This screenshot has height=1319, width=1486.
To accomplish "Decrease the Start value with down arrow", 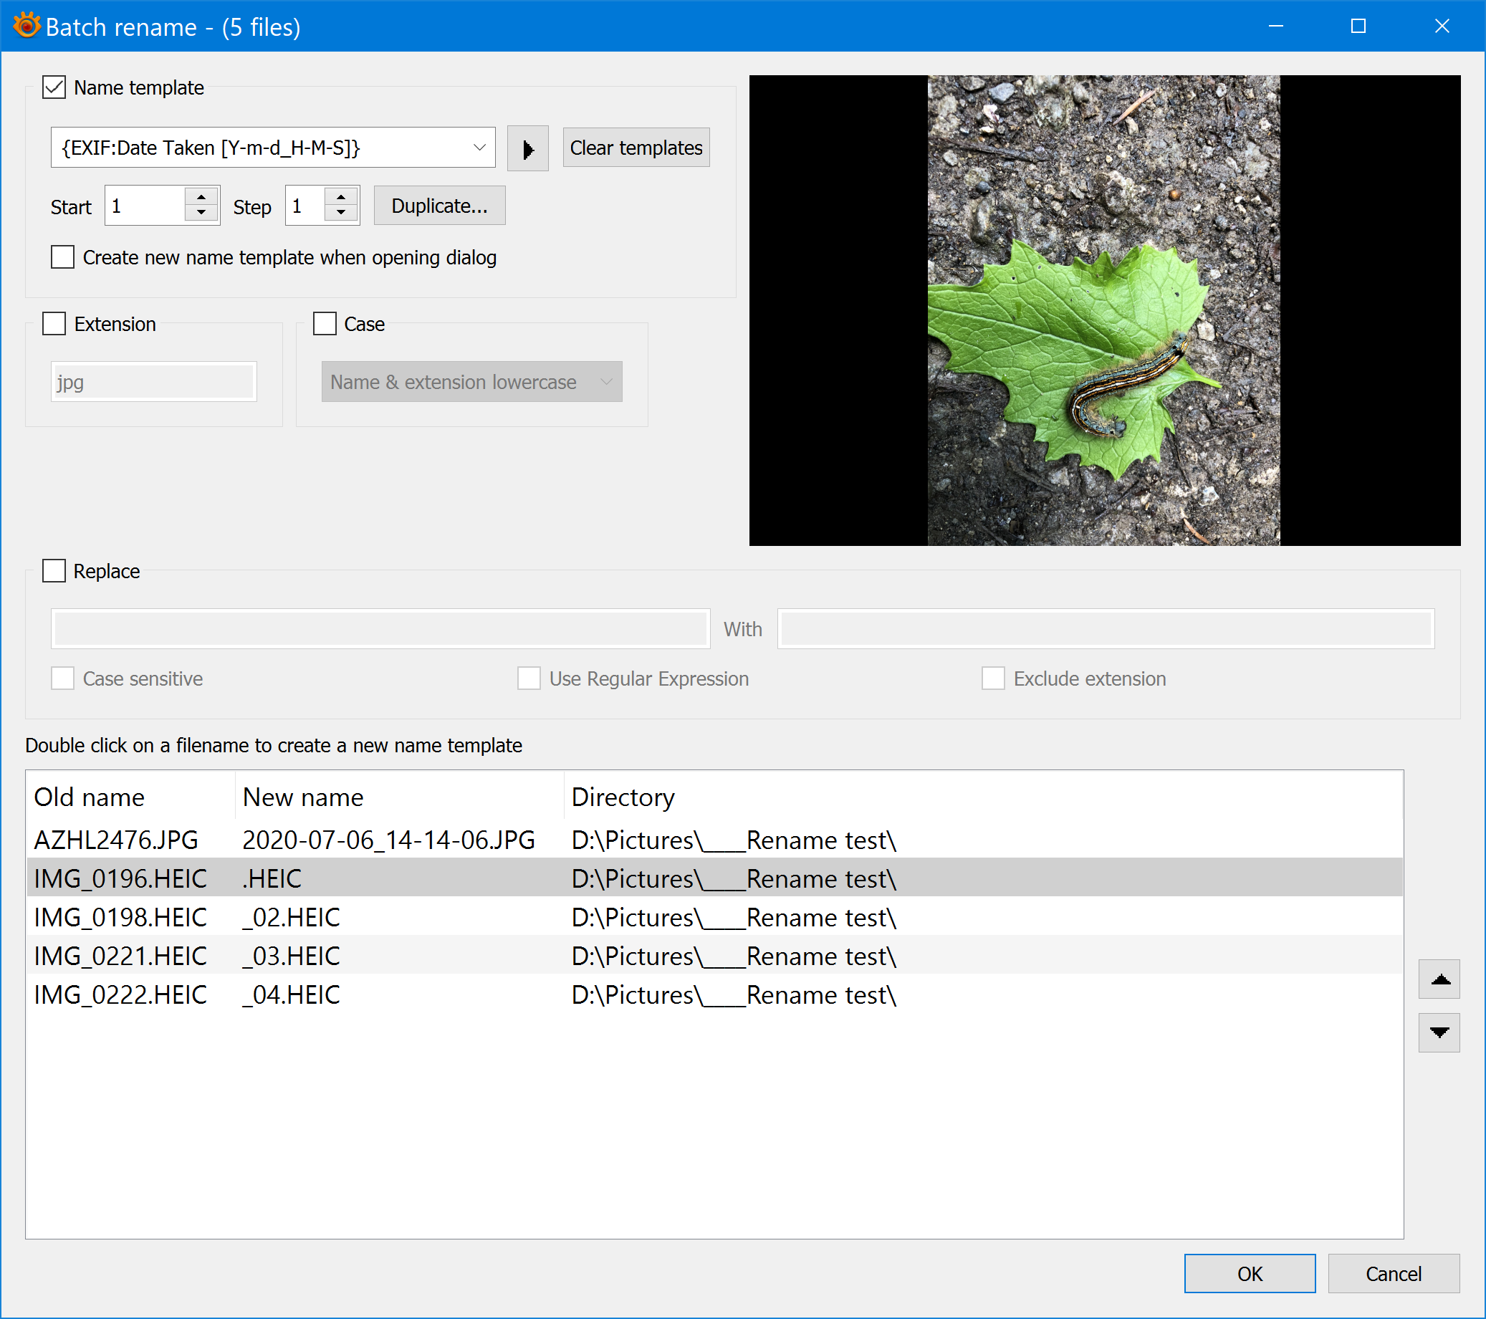I will (x=201, y=213).
